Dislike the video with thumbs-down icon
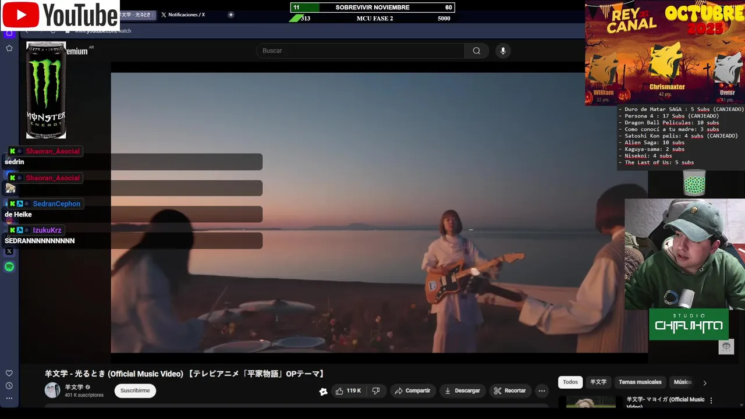The image size is (745, 419). (x=376, y=391)
